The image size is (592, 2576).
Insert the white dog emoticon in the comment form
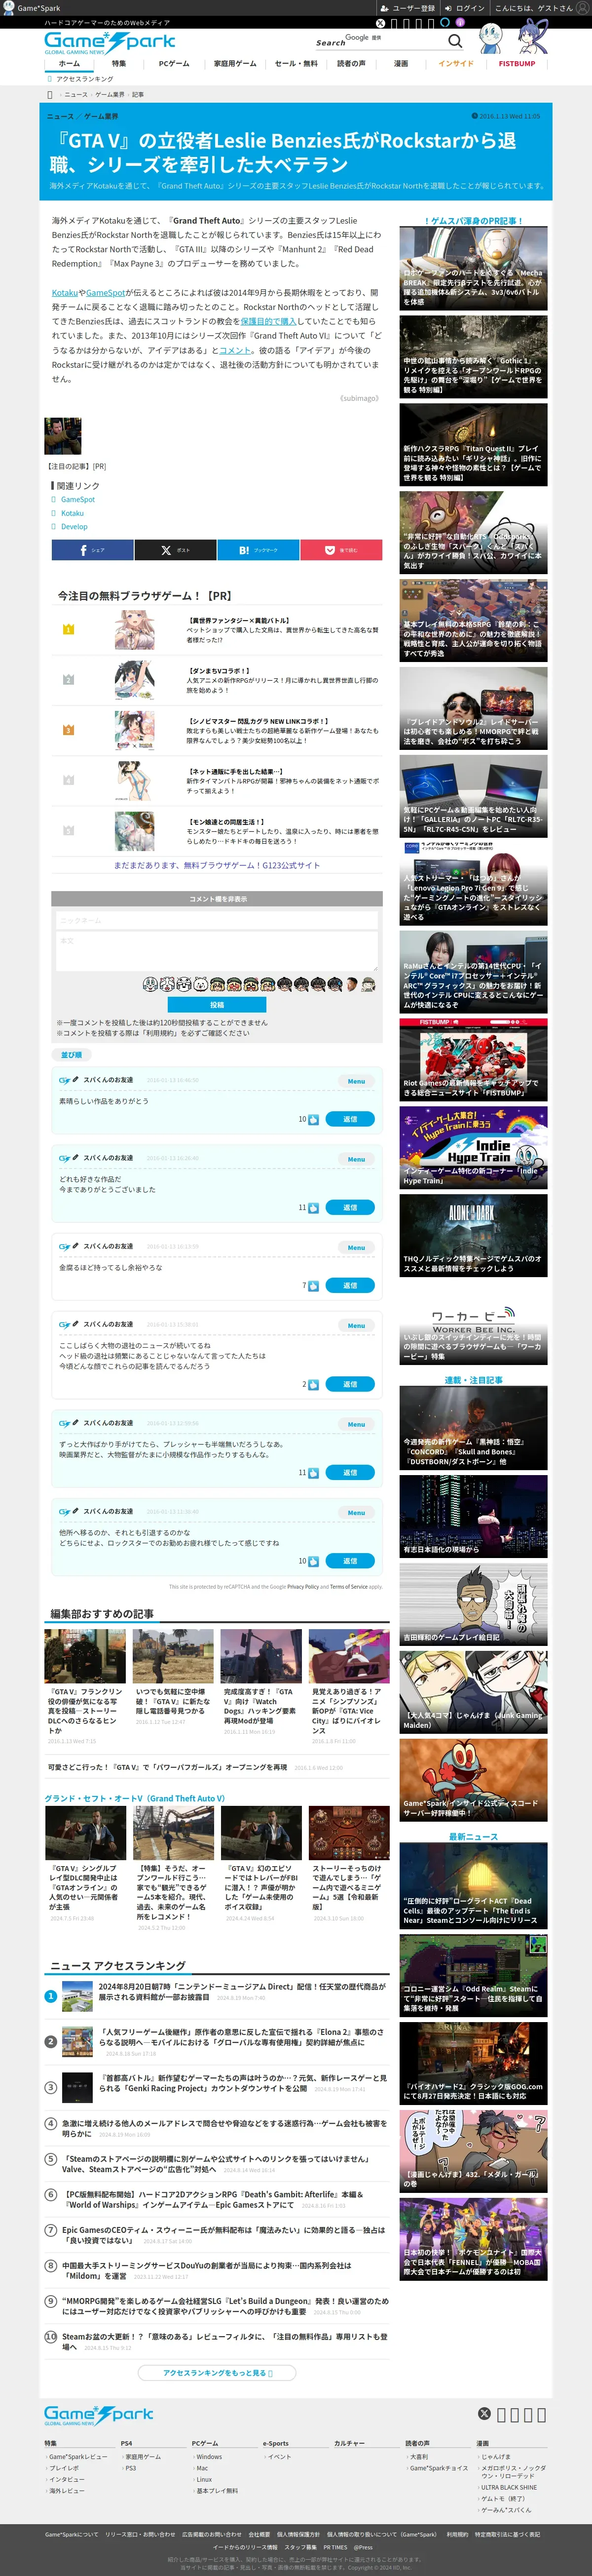tap(200, 984)
